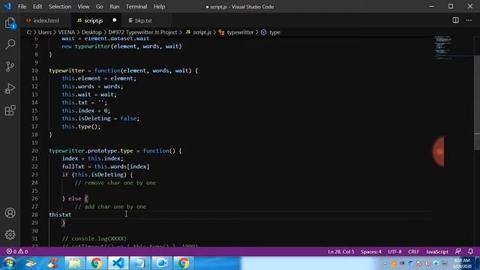Open the Selection menu
480x270 pixels.
[x=60, y=7]
